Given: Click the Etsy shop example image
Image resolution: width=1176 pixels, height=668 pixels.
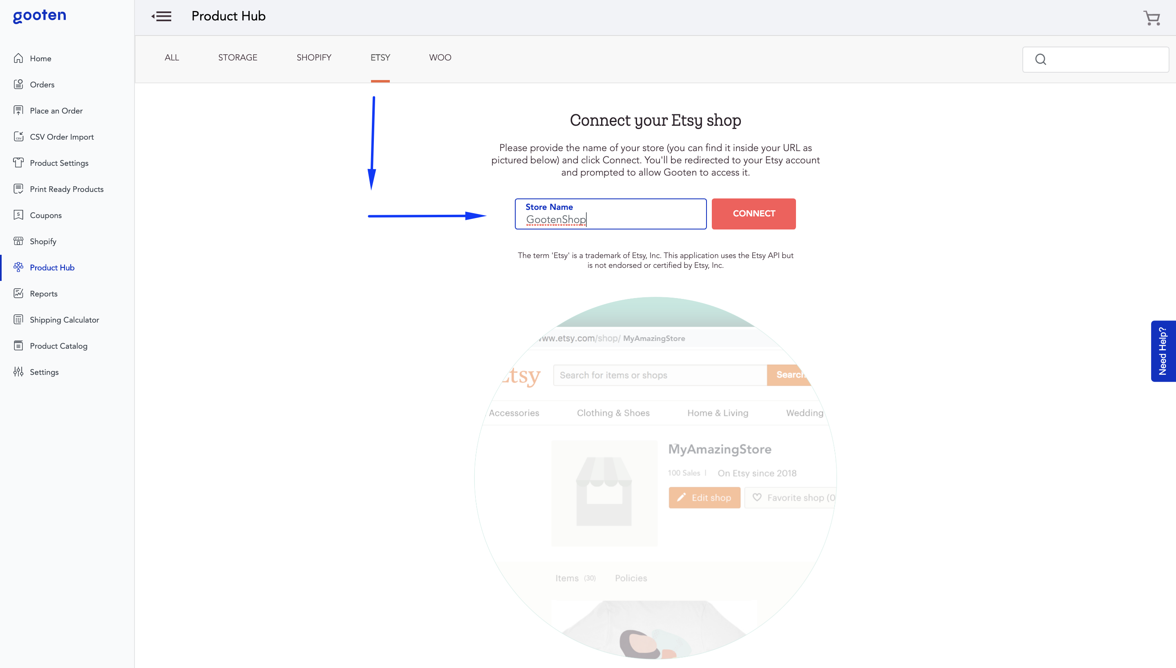Looking at the screenshot, I should click(x=655, y=478).
